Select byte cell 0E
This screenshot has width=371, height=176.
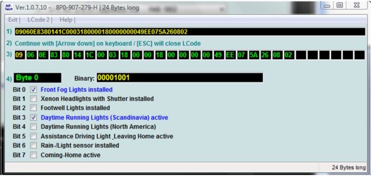tap(43, 55)
